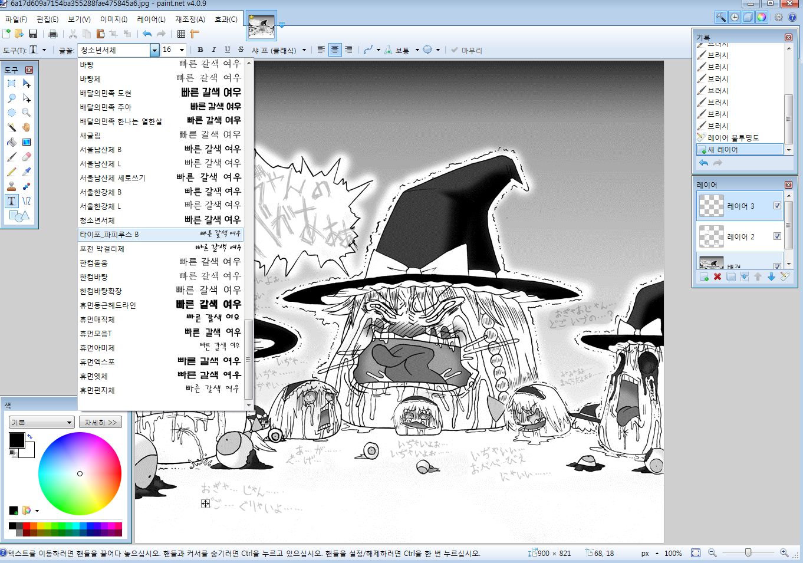Toggle Italic text formatting
This screenshot has width=803, height=563.
214,50
